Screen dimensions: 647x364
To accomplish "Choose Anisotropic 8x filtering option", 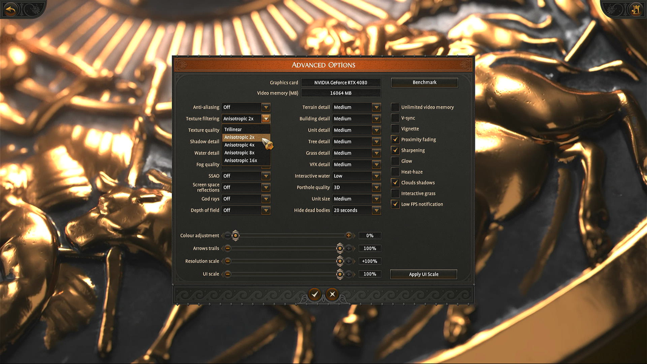I will [246, 153].
